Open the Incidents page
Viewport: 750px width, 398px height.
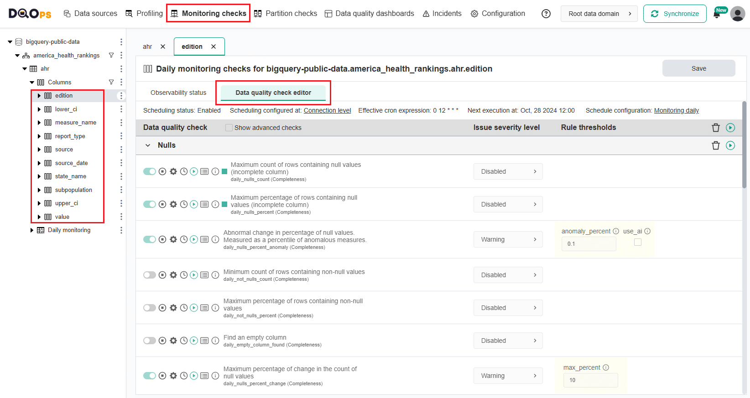click(x=442, y=14)
